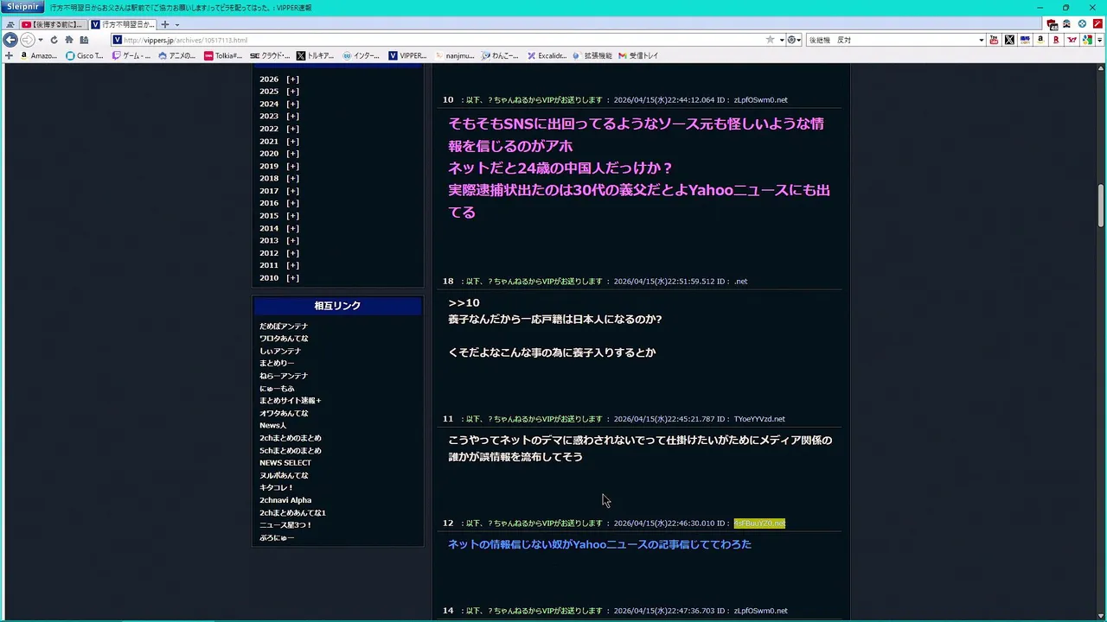Click the >>10 reply anchor
Viewport: 1107px width, 622px height.
tap(464, 302)
